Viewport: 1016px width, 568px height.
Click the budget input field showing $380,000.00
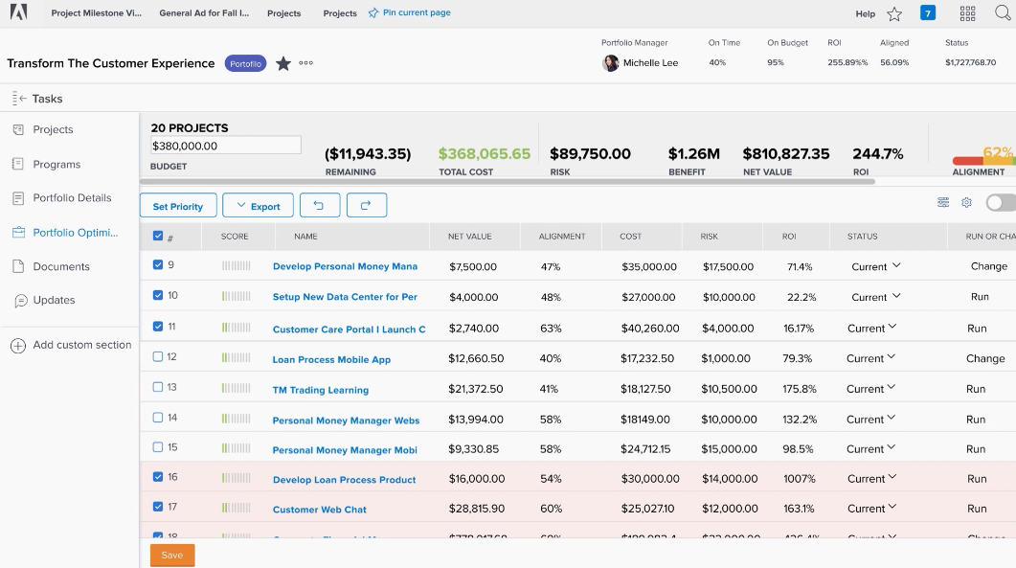[225, 146]
